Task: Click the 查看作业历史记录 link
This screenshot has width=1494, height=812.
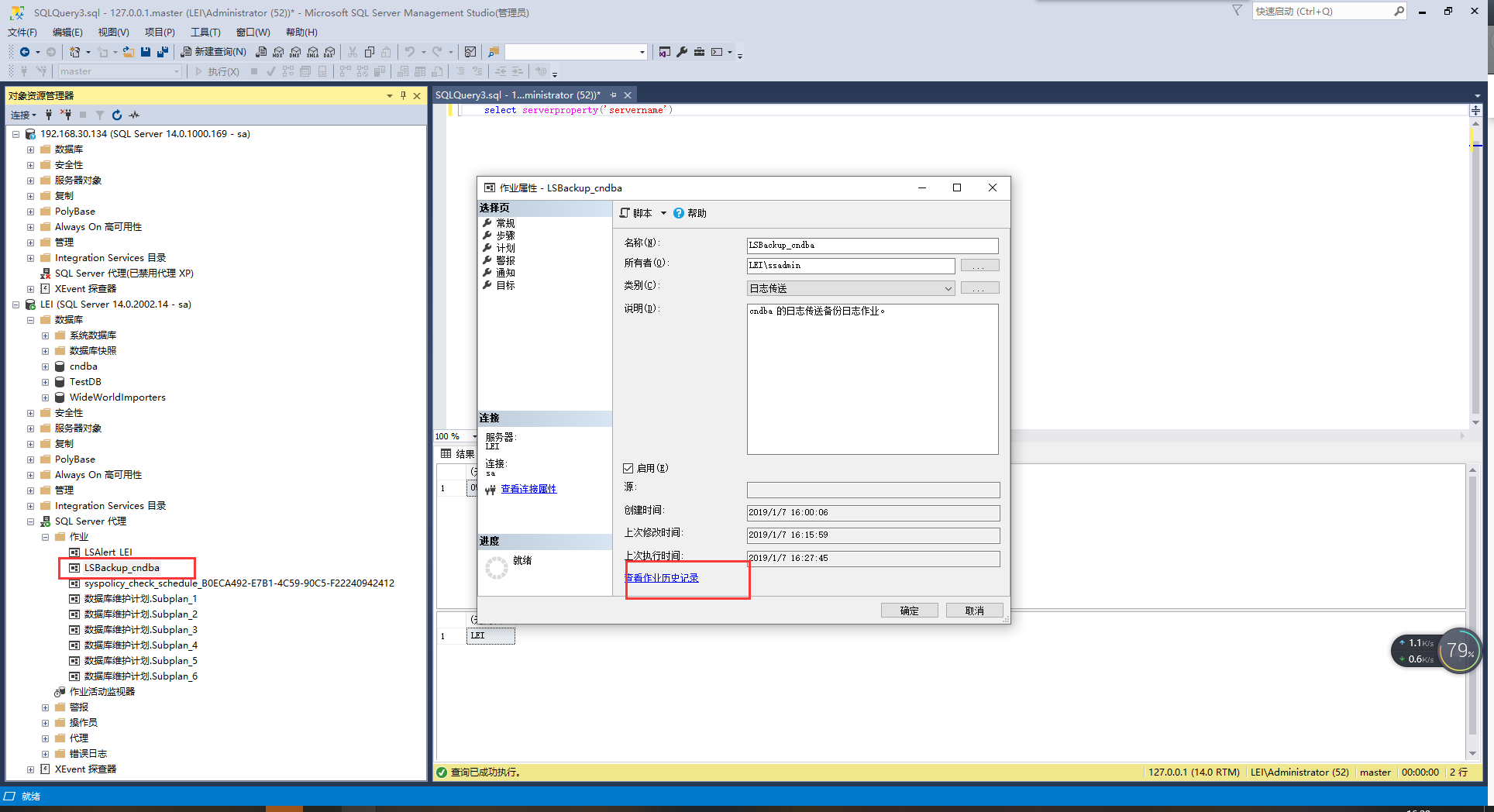Action: pyautogui.click(x=662, y=578)
